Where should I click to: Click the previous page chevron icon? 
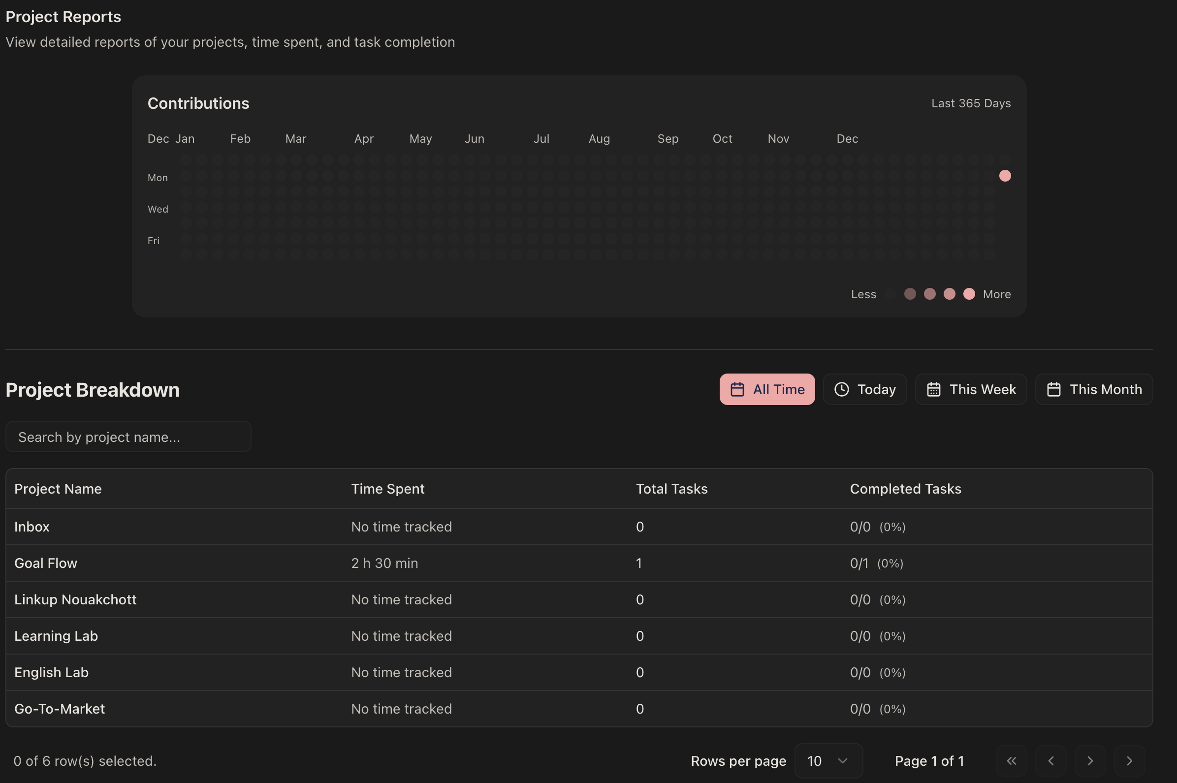1050,760
